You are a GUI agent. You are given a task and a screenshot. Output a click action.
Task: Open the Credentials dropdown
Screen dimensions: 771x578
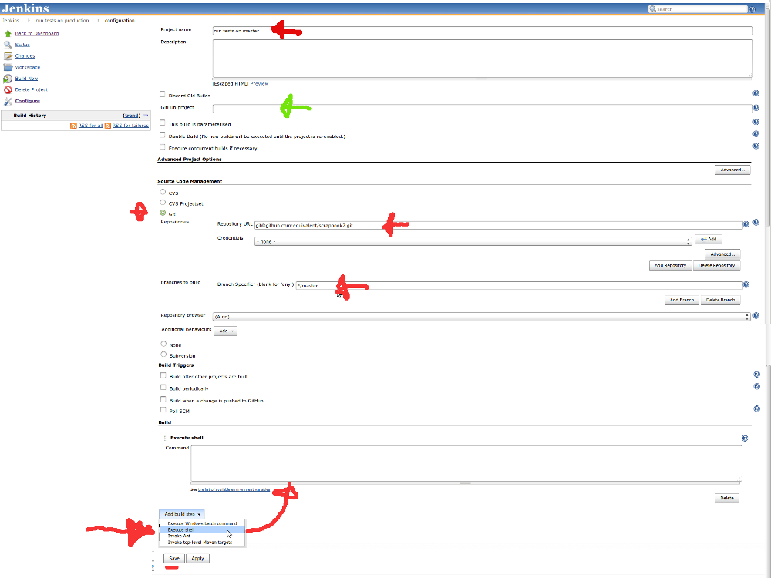(473, 241)
